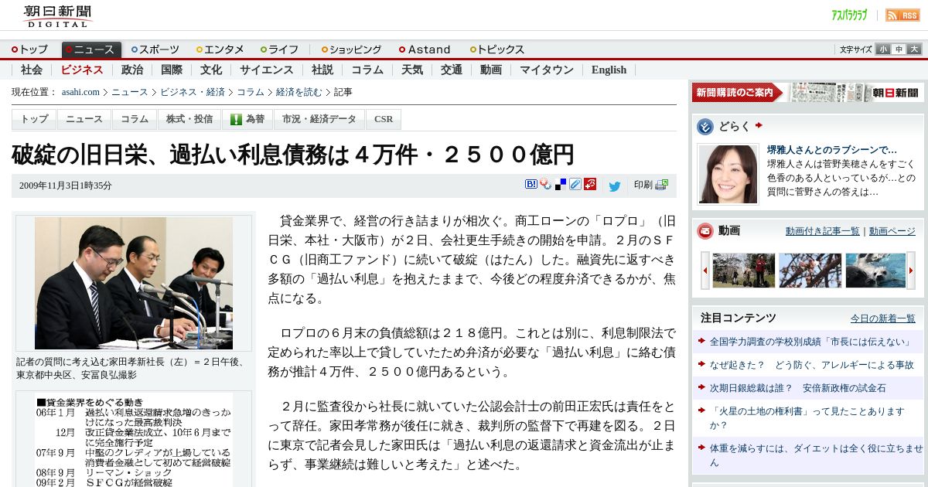Open 株式・投信 business sub-tab
Screen dimensions: 928x487
pos(189,119)
